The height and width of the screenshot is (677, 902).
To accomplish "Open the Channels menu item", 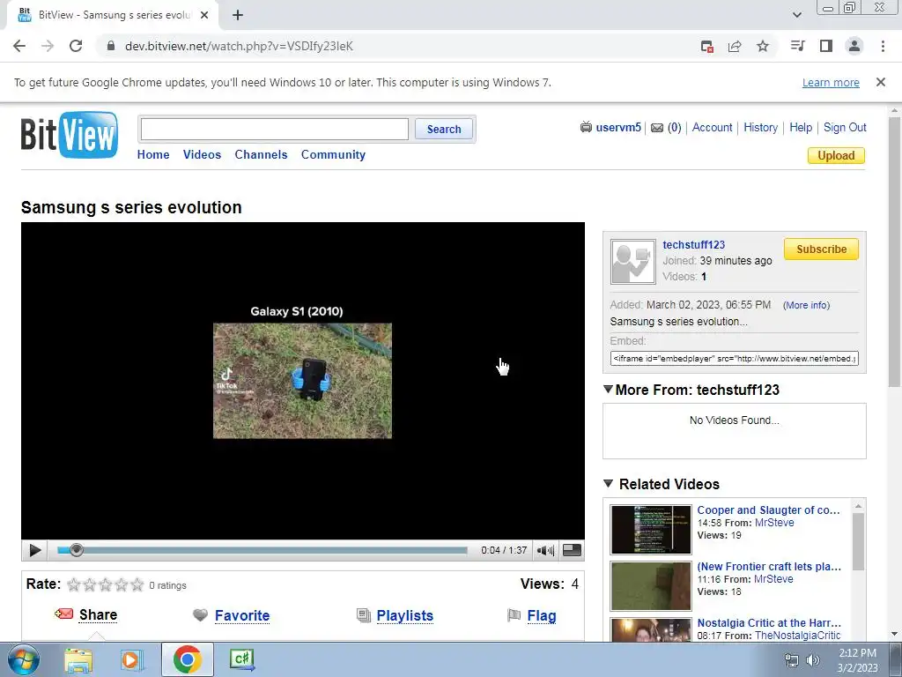I will tap(261, 154).
